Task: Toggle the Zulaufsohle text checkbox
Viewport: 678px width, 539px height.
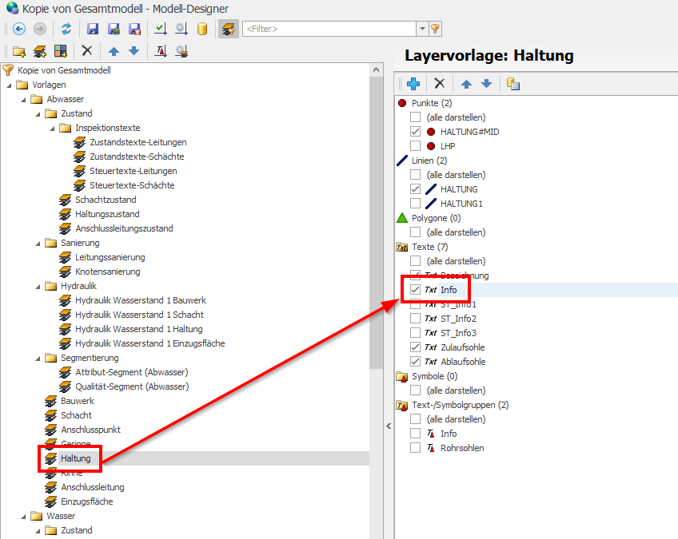Action: pos(415,347)
